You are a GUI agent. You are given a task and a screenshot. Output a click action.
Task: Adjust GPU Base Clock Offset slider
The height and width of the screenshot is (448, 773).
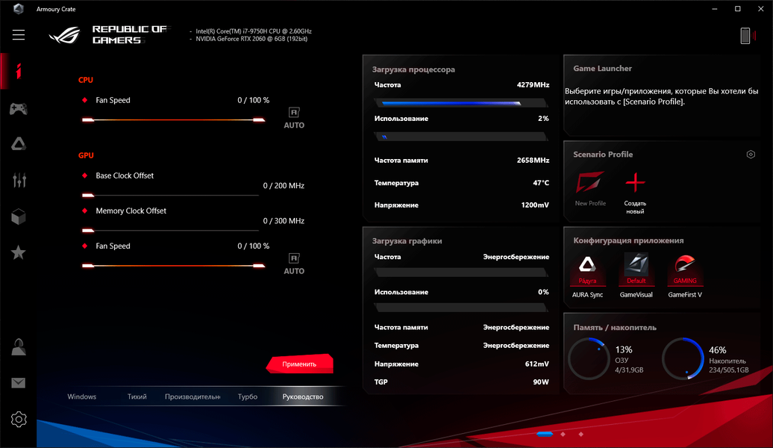tap(171, 196)
